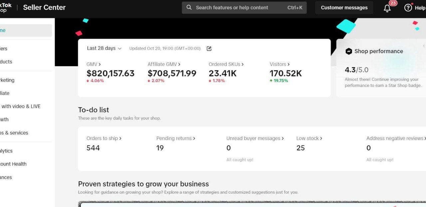Open Low stock items
Image resolution: width=426 pixels, height=207 pixels.
[309, 139]
